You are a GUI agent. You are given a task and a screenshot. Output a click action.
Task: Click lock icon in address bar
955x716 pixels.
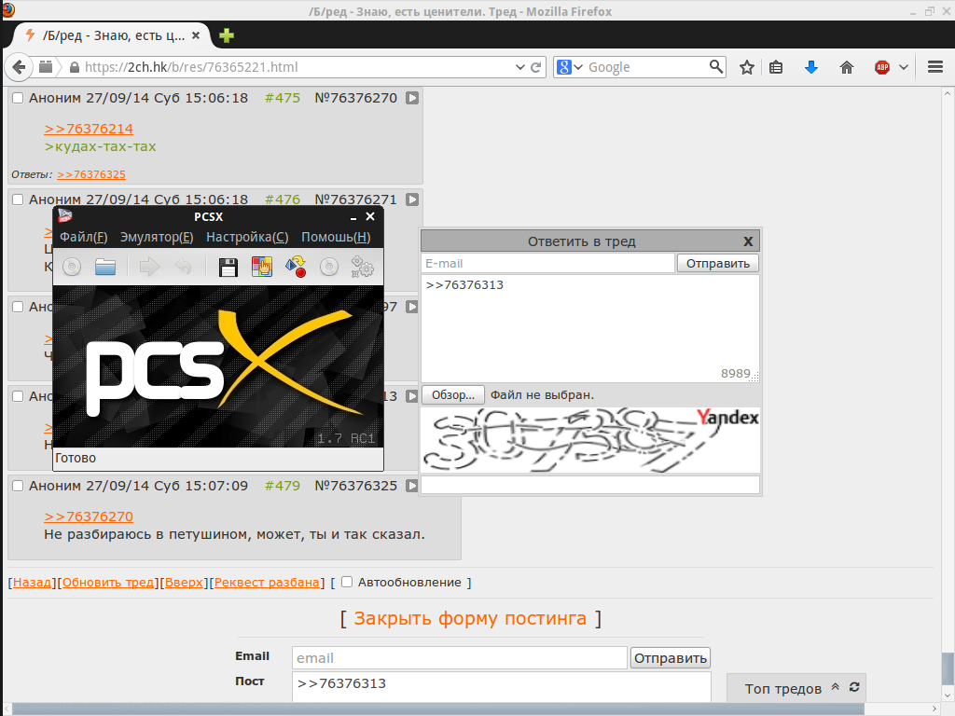click(x=75, y=67)
